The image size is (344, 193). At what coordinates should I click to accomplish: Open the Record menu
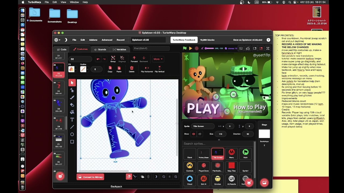pyautogui.click(x=120, y=40)
